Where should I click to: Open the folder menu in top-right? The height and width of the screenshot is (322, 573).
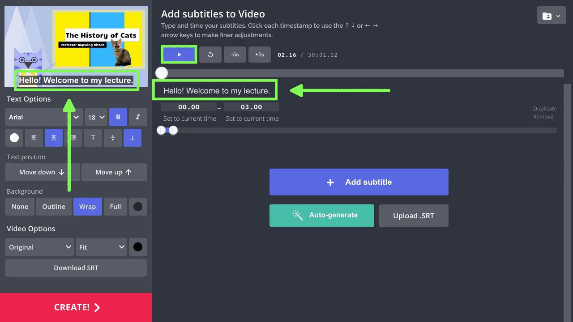[551, 16]
